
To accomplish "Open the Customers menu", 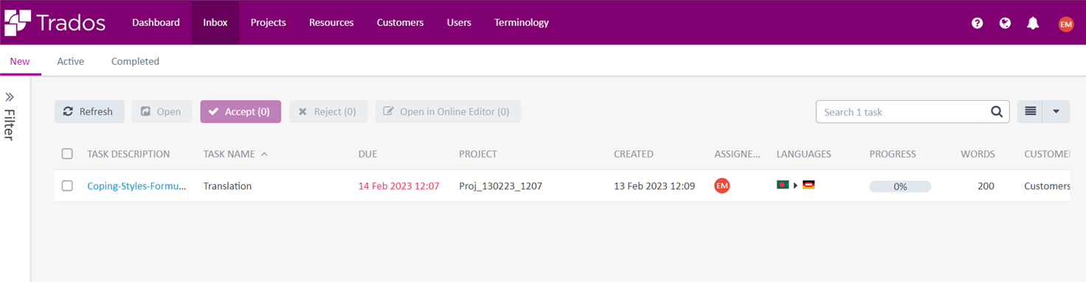I will [400, 23].
